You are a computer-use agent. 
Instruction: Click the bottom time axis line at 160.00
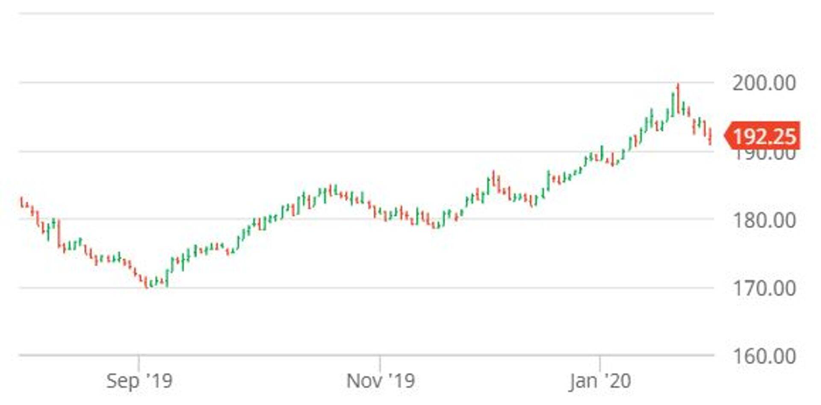click(366, 355)
